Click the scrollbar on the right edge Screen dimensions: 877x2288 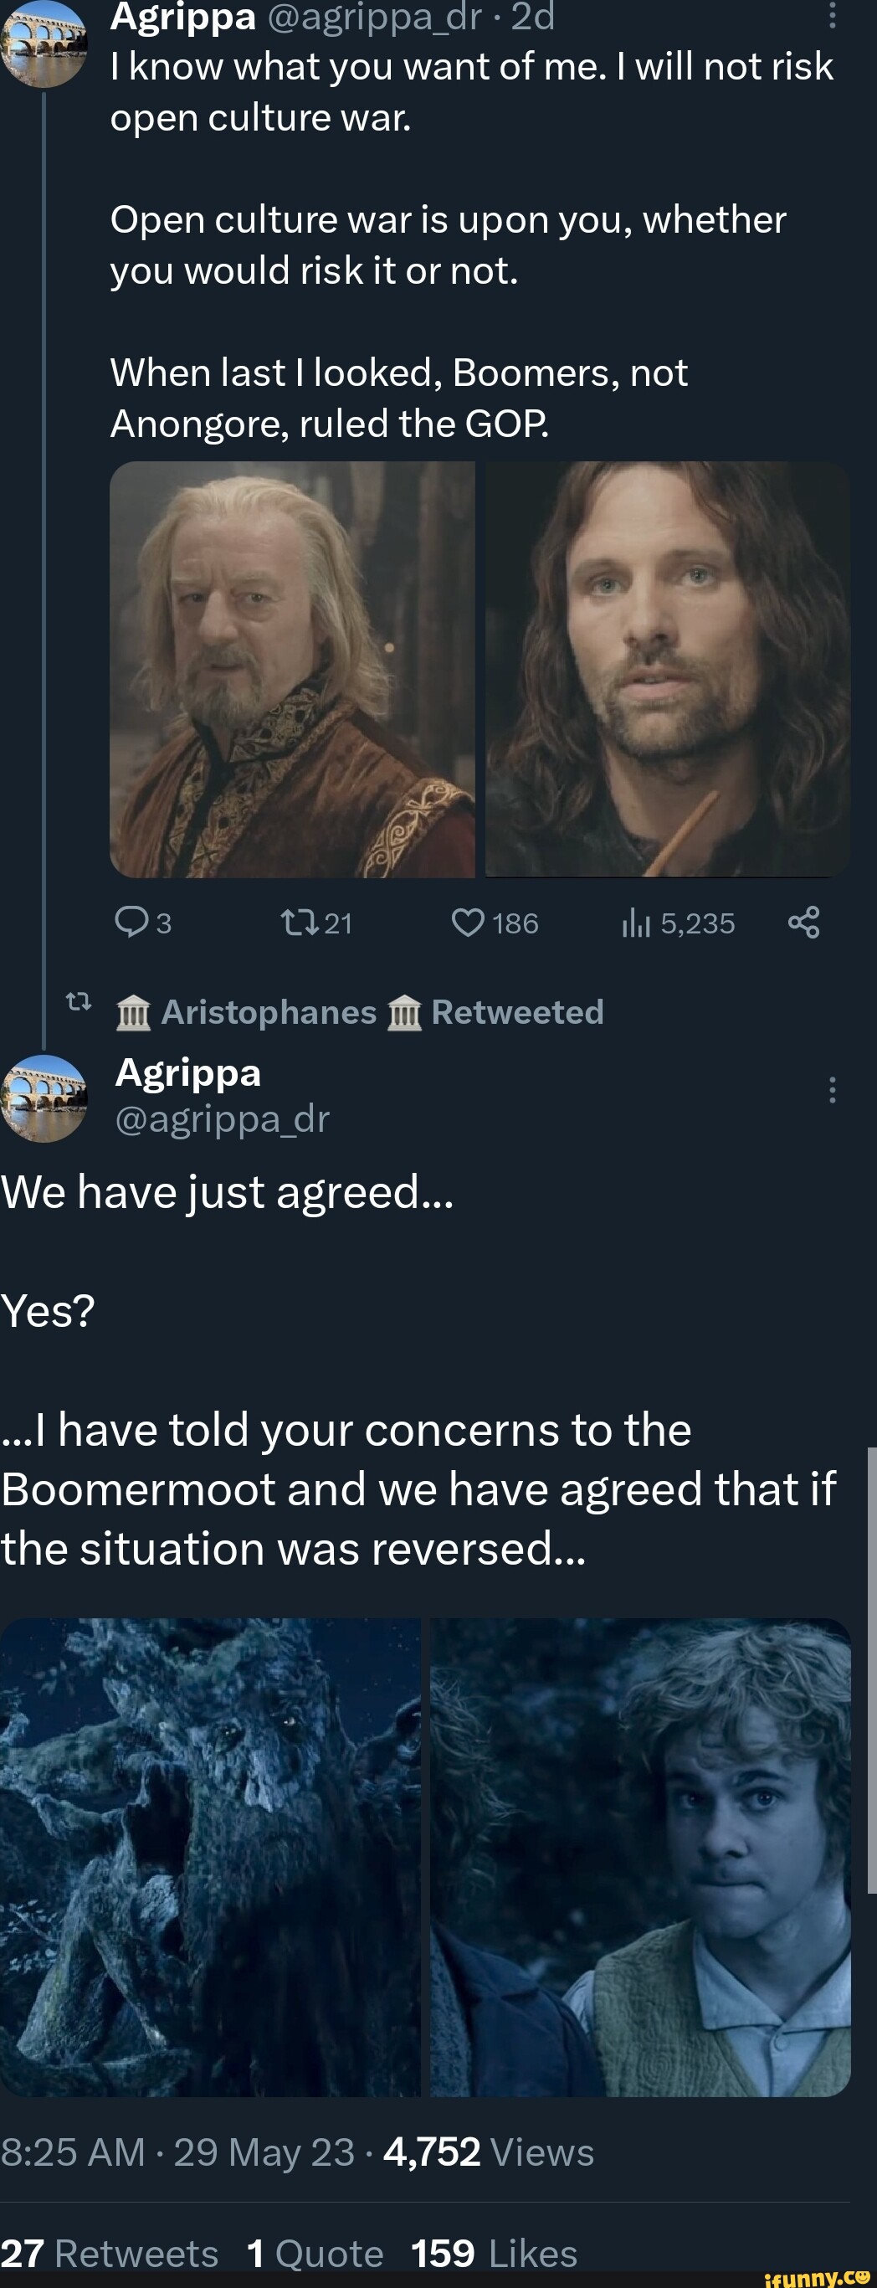coord(872,1670)
